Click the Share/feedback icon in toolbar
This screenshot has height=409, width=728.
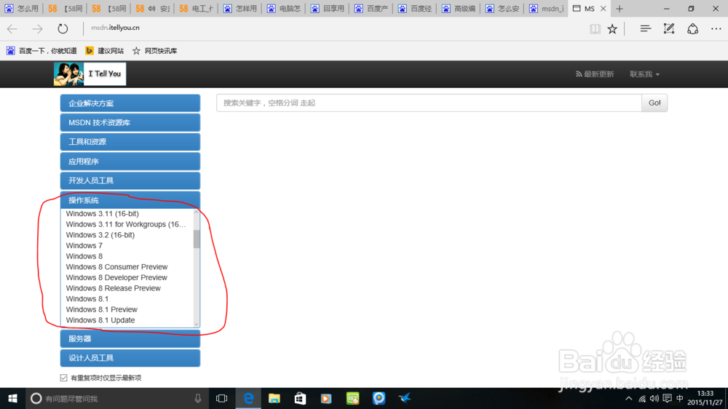click(x=693, y=29)
